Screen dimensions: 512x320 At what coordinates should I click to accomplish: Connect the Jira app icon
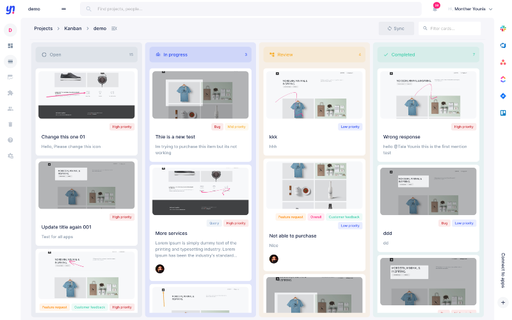tap(503, 95)
